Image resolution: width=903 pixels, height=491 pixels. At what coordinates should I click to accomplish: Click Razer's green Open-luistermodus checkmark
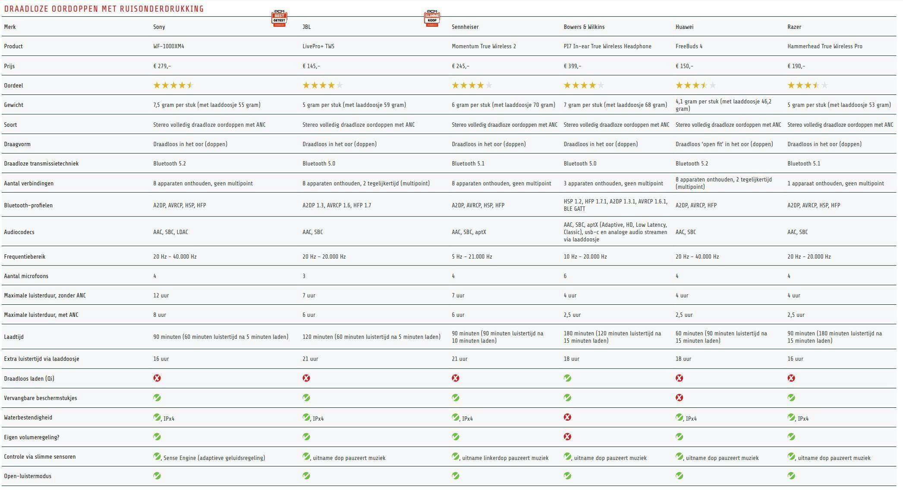click(x=791, y=475)
